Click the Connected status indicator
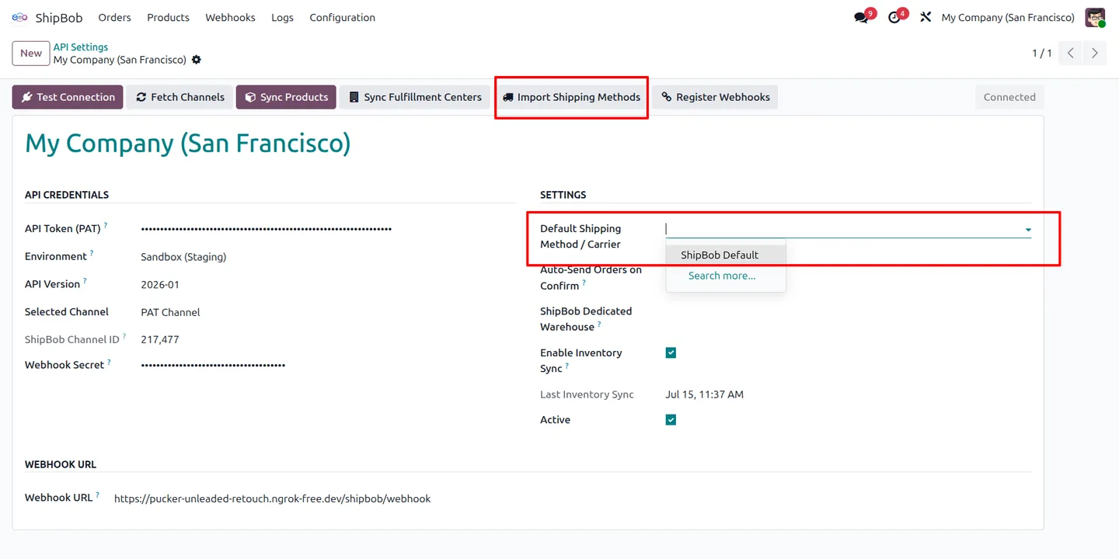 (x=1009, y=97)
